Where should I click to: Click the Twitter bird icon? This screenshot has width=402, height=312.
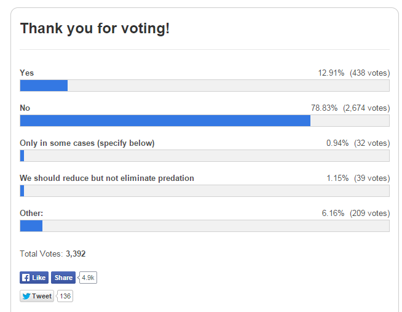click(26, 296)
